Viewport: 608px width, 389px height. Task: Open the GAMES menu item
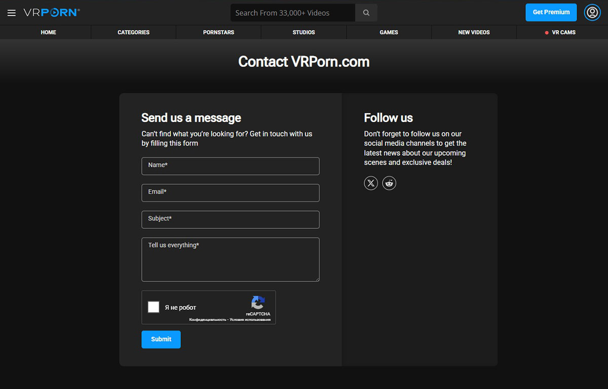389,32
